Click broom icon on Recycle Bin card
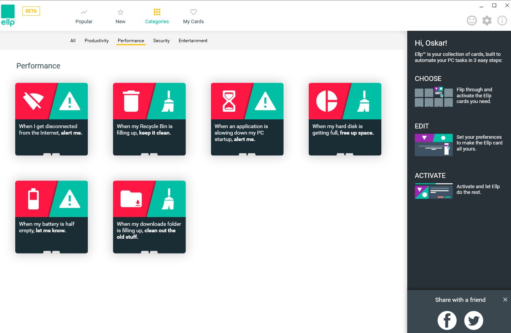This screenshot has height=333, width=511. pos(167,101)
